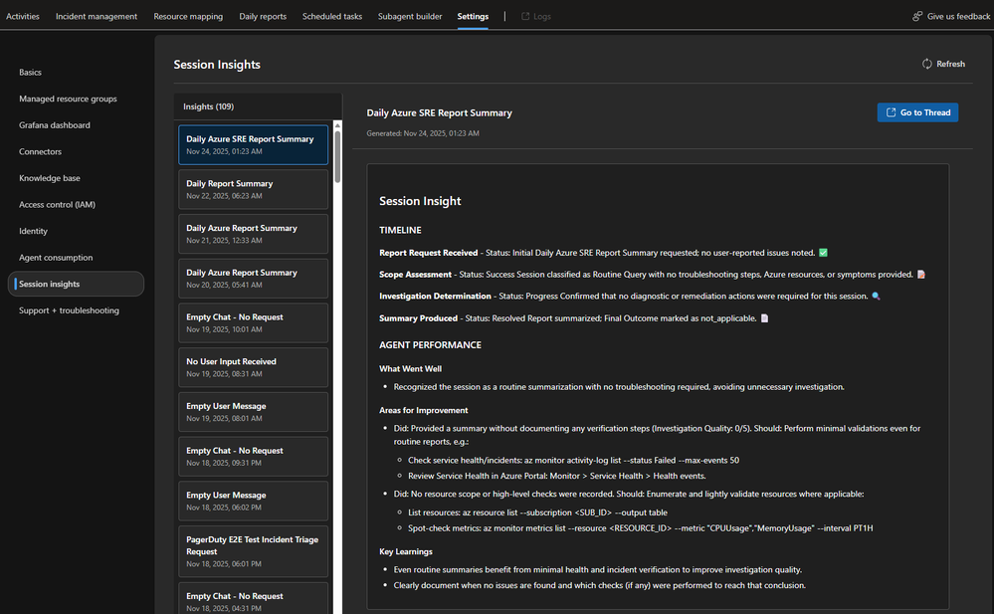This screenshot has height=614, width=994.
Task: Click the Go to Thread arrow icon
Action: tap(891, 112)
